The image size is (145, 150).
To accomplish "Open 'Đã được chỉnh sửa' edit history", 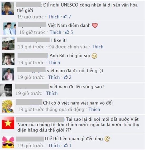I will 68,47.
